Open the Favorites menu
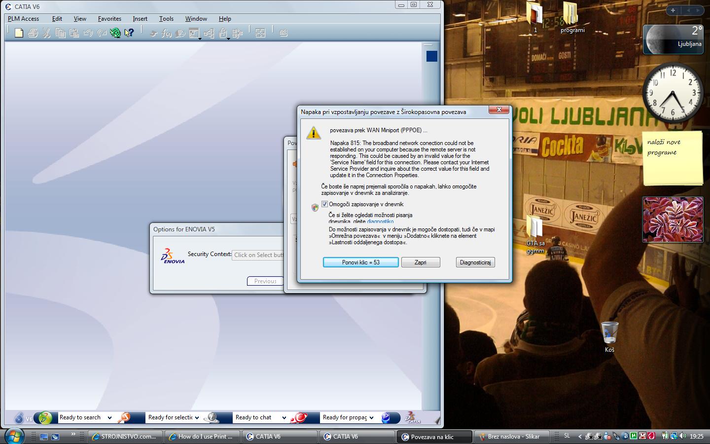The width and height of the screenshot is (710, 444). point(109,19)
